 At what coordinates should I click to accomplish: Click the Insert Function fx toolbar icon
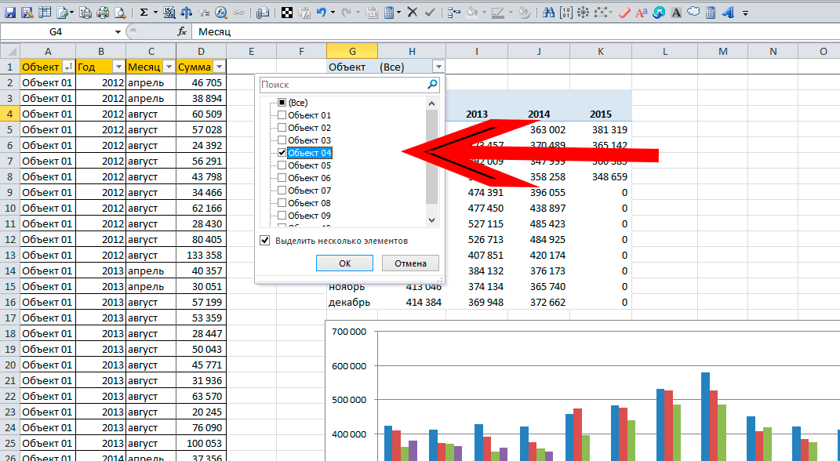coord(220,12)
